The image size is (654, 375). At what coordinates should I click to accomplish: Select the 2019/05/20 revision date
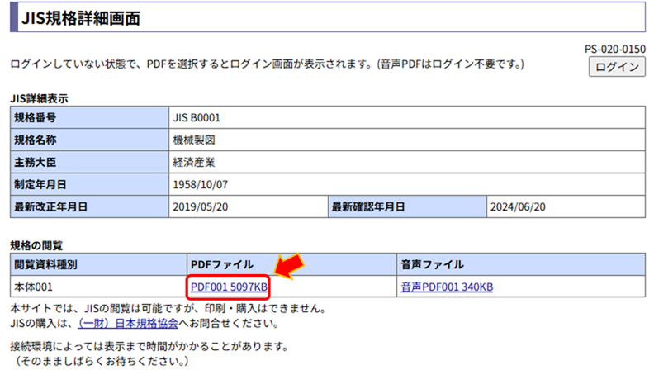[201, 206]
